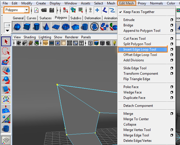Open the Shading panel menu
This screenshot has height=145, width=180.
click(x=30, y=37)
